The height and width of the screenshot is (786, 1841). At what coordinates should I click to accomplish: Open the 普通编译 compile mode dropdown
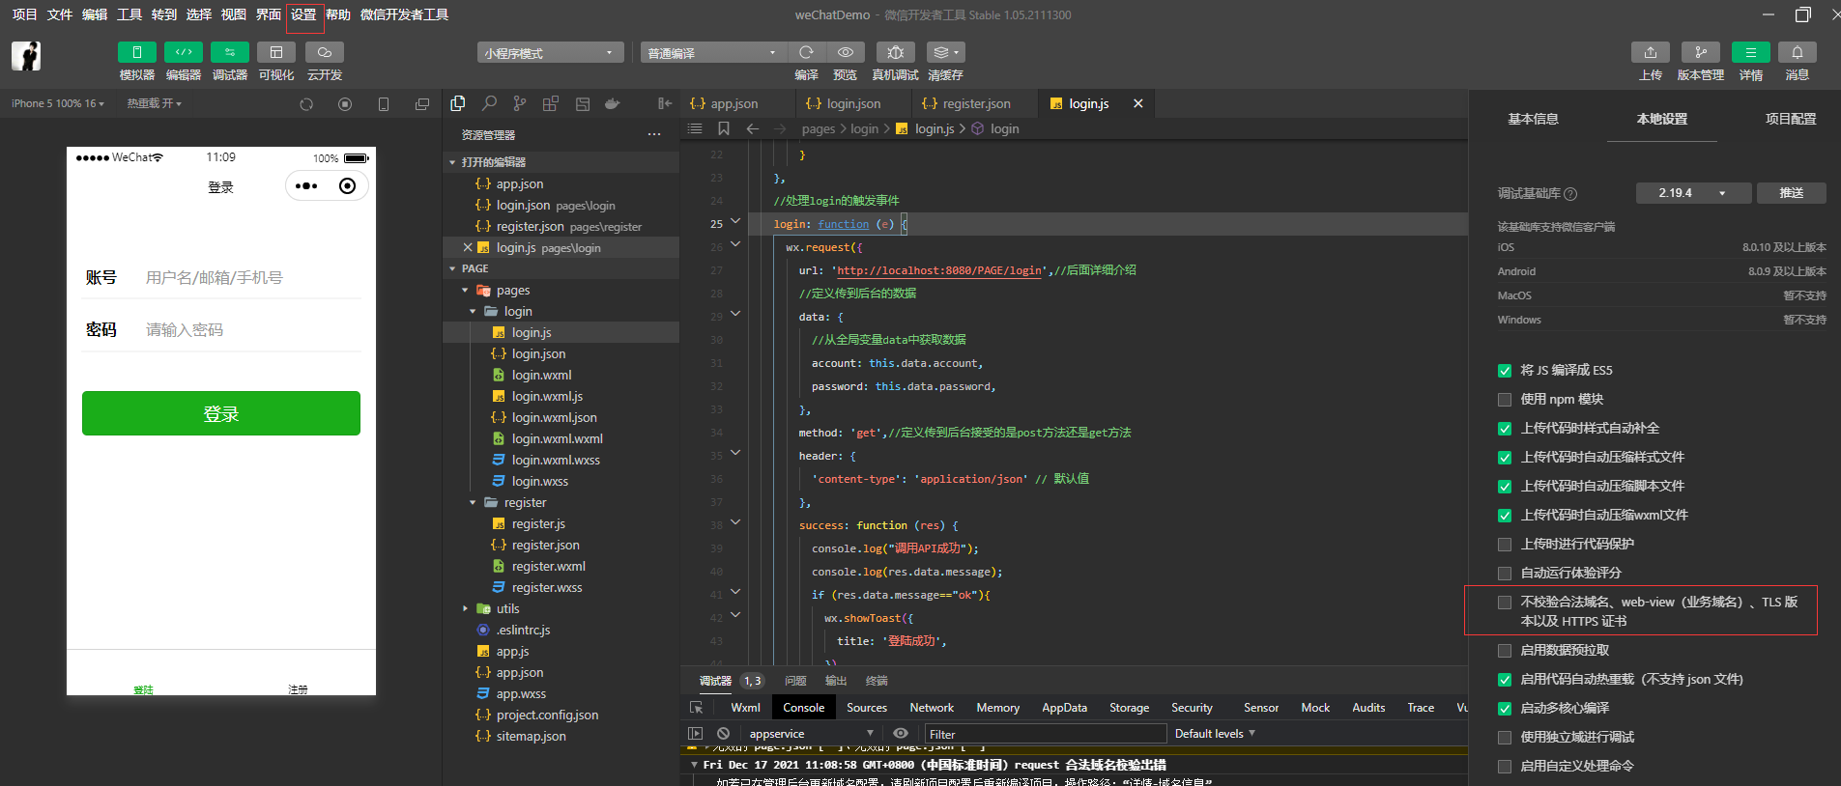(x=713, y=53)
